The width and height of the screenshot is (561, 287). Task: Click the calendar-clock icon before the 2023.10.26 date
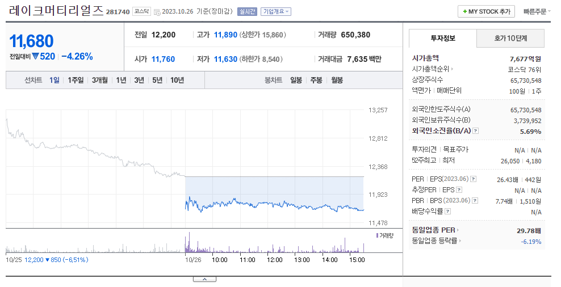157,12
